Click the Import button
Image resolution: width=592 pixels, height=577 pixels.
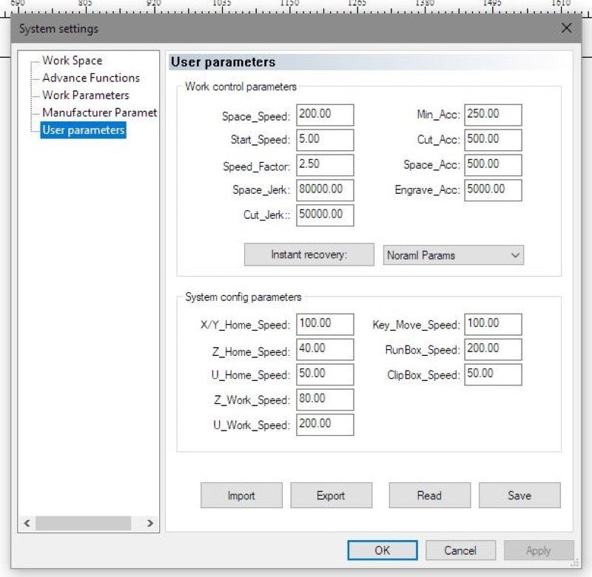(241, 496)
